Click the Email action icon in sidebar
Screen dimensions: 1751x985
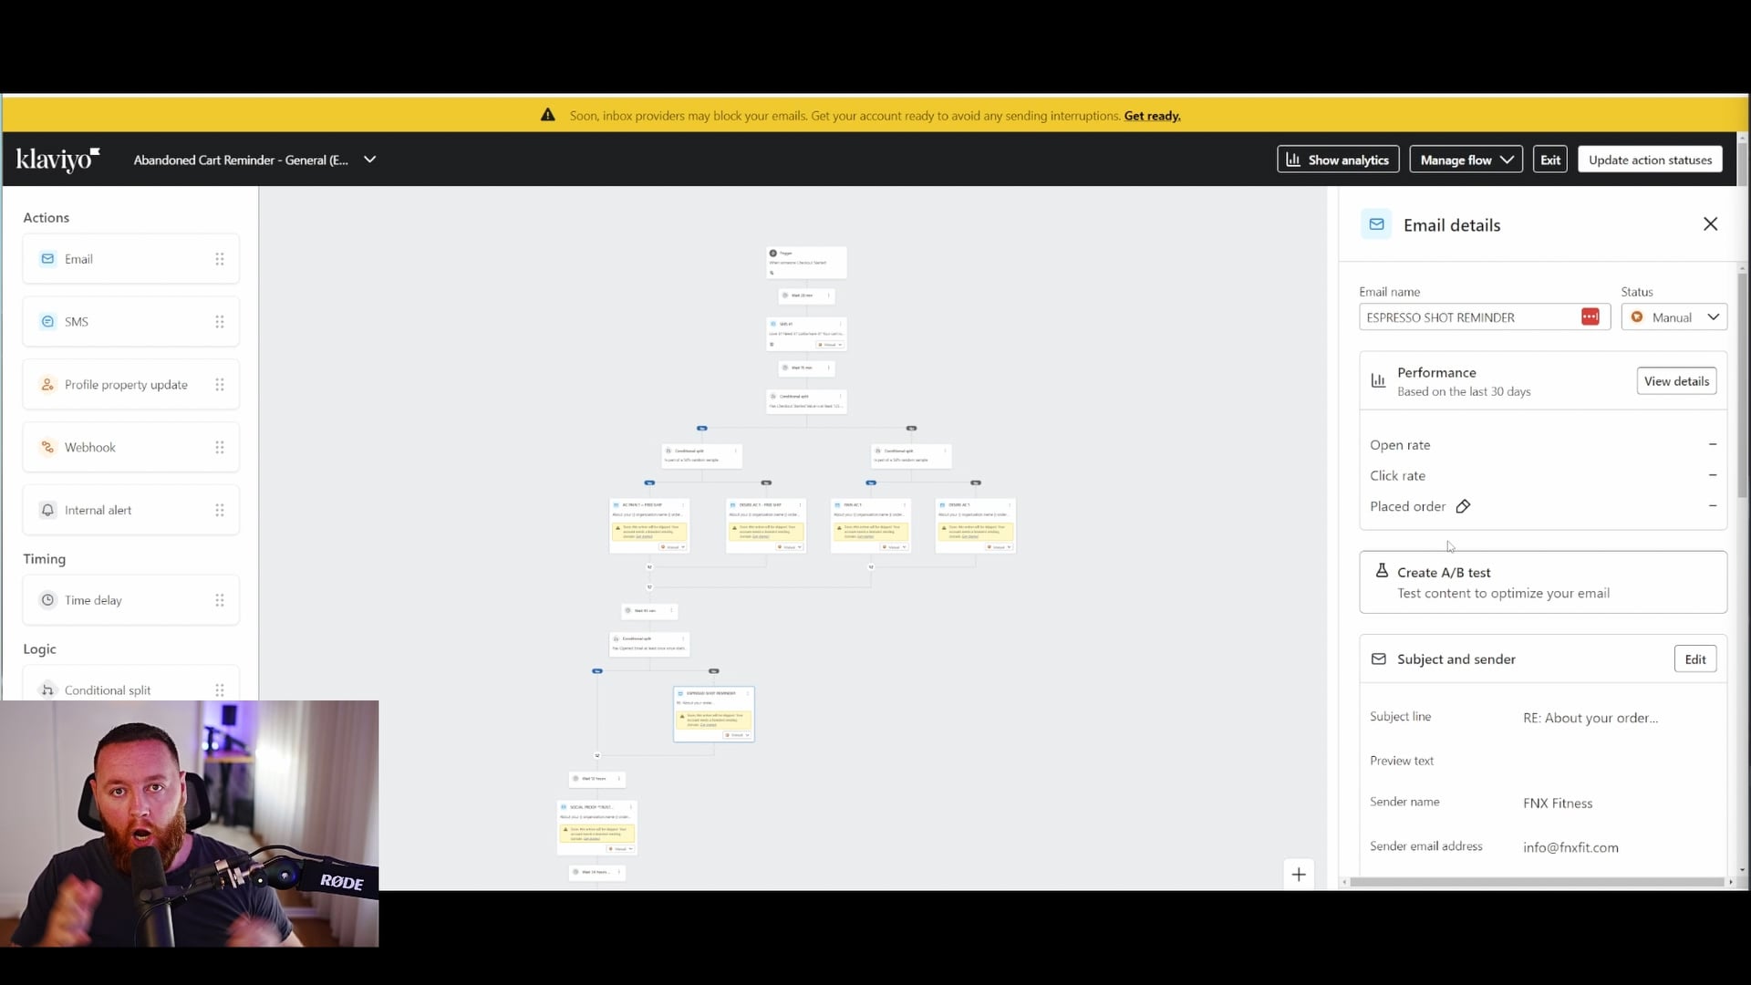click(48, 259)
